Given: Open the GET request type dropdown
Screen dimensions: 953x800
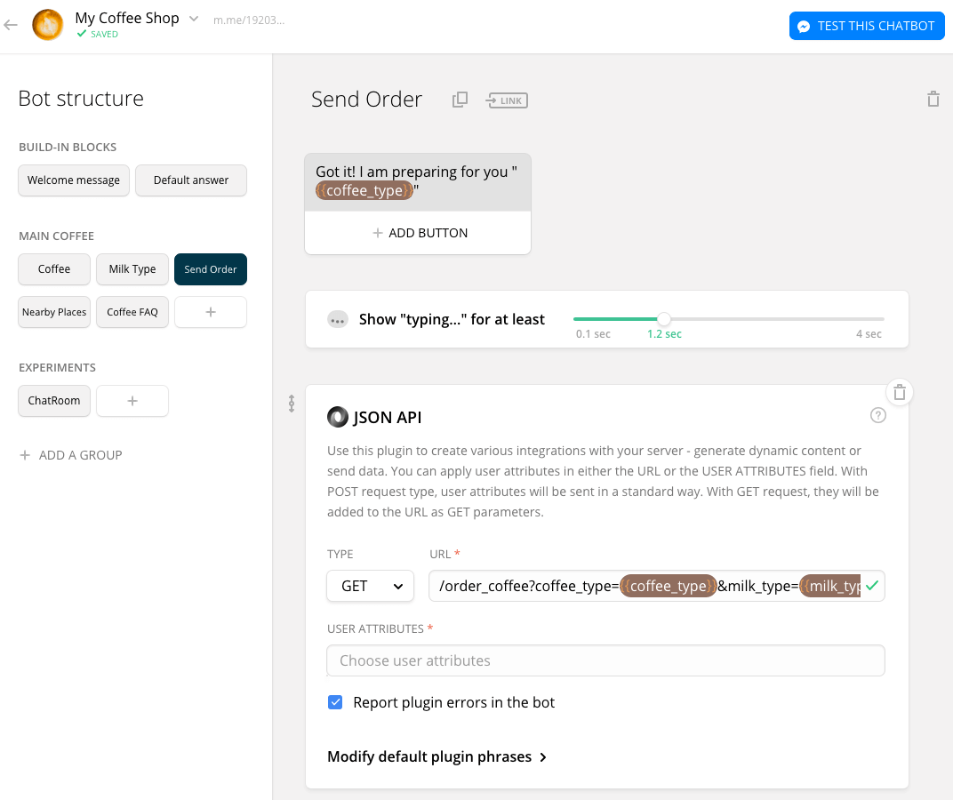Looking at the screenshot, I should pyautogui.click(x=370, y=586).
